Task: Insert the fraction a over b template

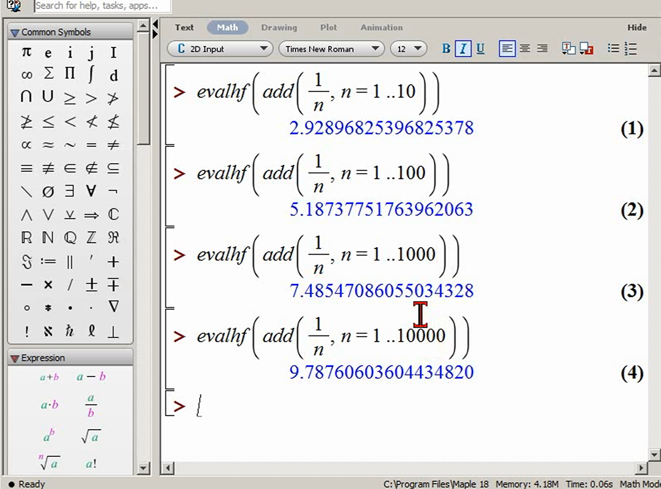Action: pyautogui.click(x=91, y=405)
